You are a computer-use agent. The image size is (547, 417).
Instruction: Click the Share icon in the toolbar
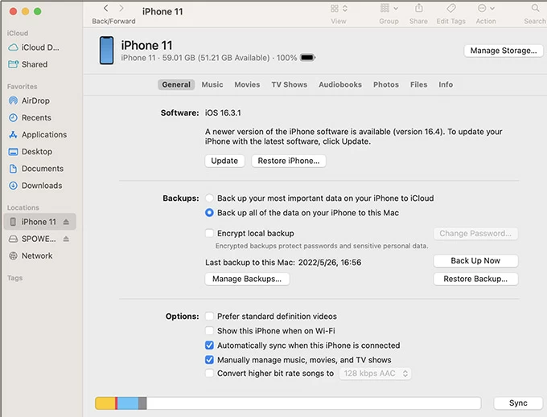click(418, 9)
